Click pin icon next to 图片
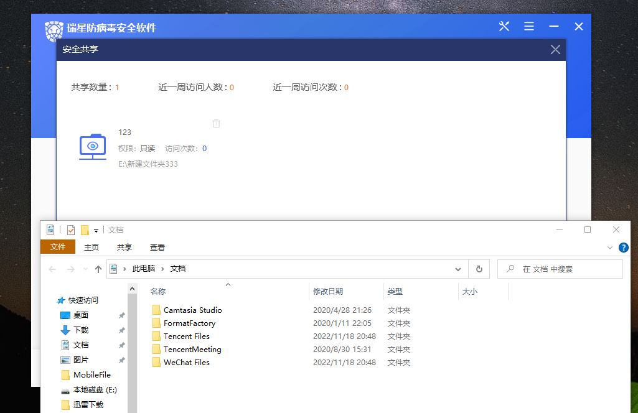Viewport: 638px width, 413px height. pos(121,360)
